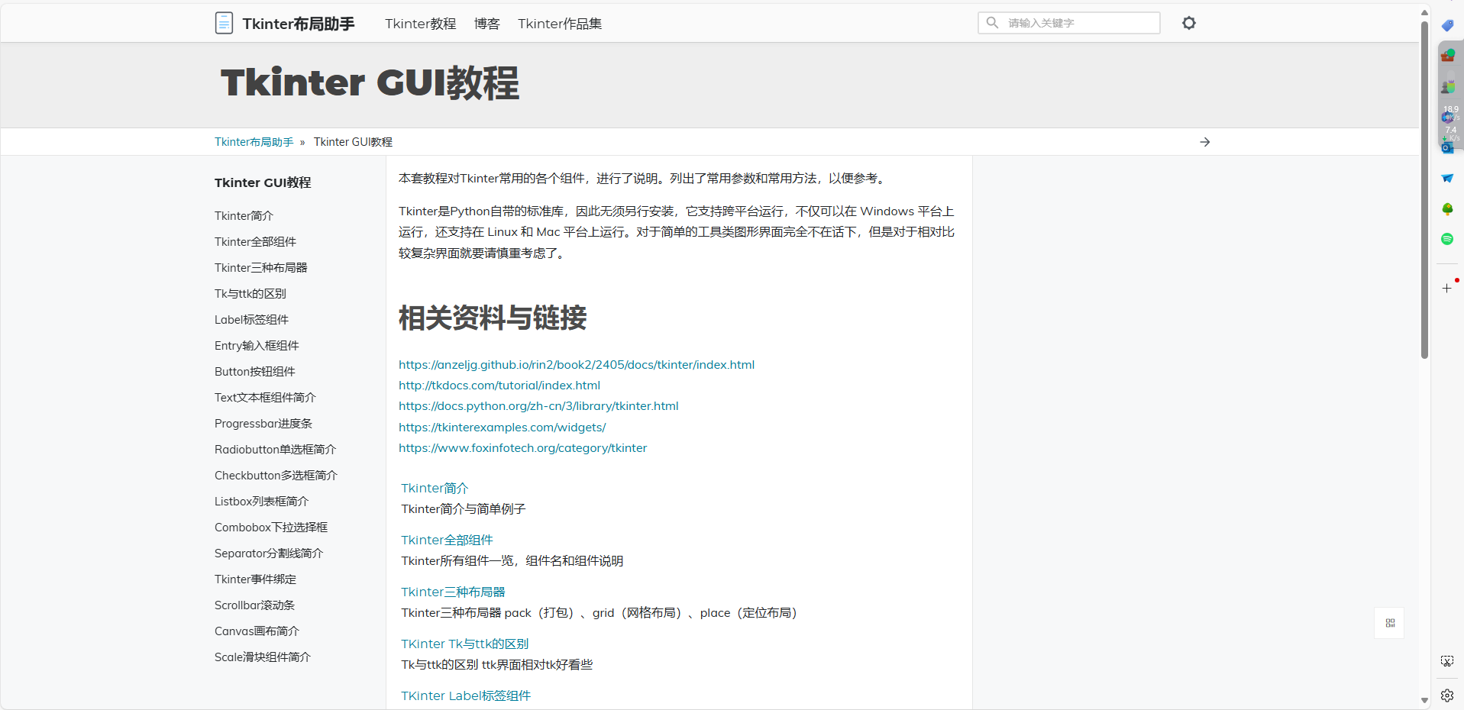Open Tkinter三种布局器 article link in content
1464x710 pixels.
click(x=453, y=592)
